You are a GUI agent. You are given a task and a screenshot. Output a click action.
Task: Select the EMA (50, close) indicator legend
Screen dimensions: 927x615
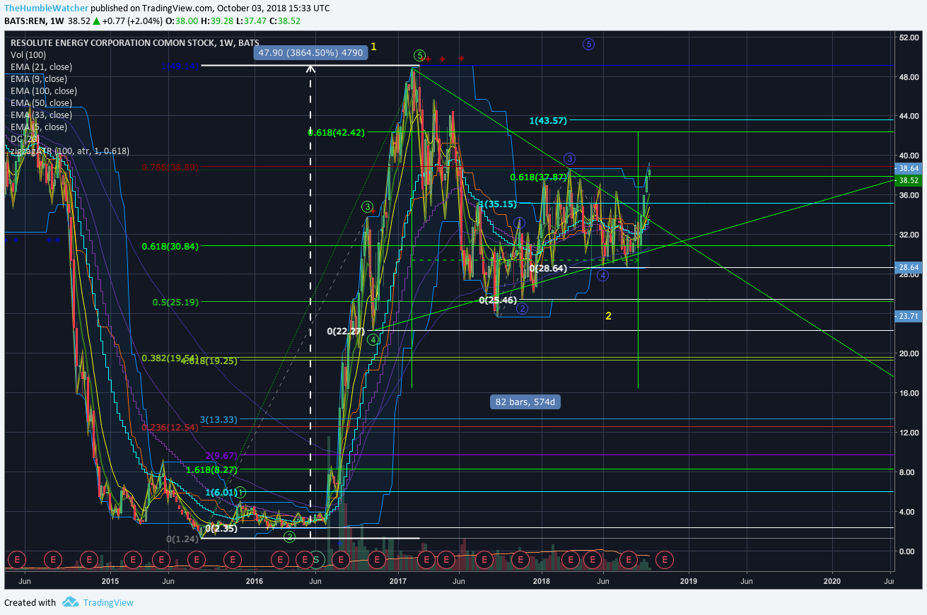click(41, 102)
